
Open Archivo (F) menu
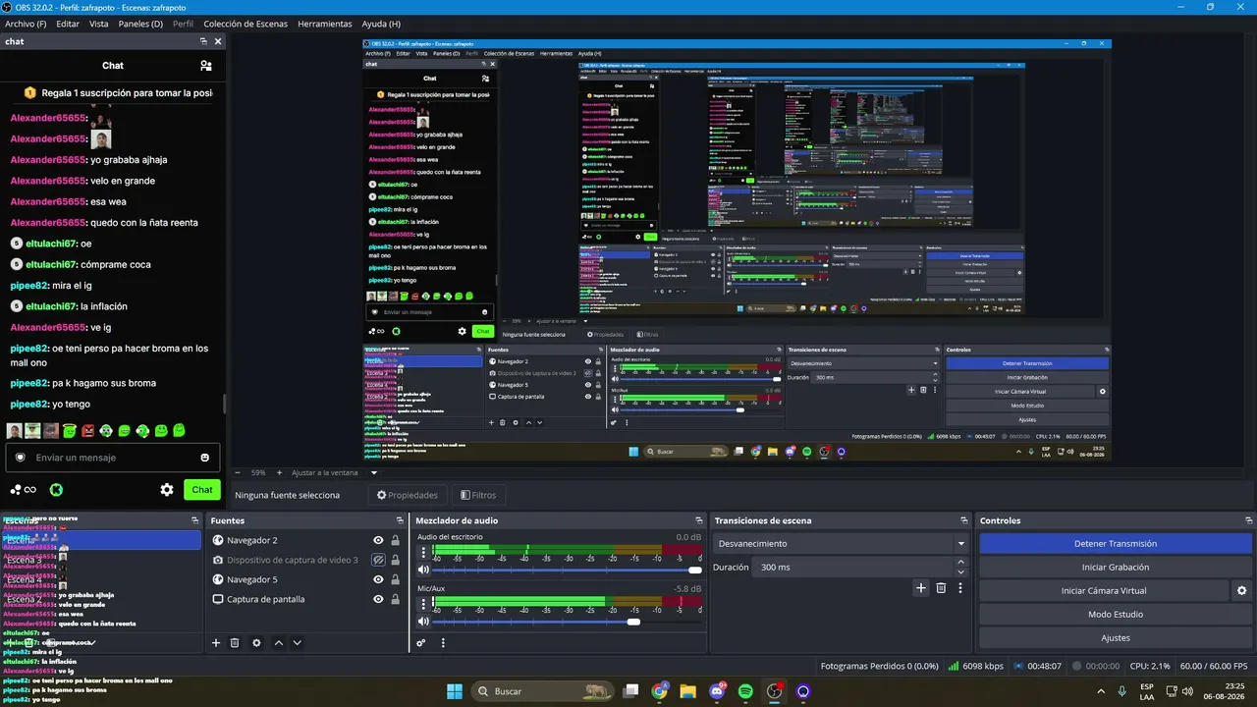pos(26,24)
